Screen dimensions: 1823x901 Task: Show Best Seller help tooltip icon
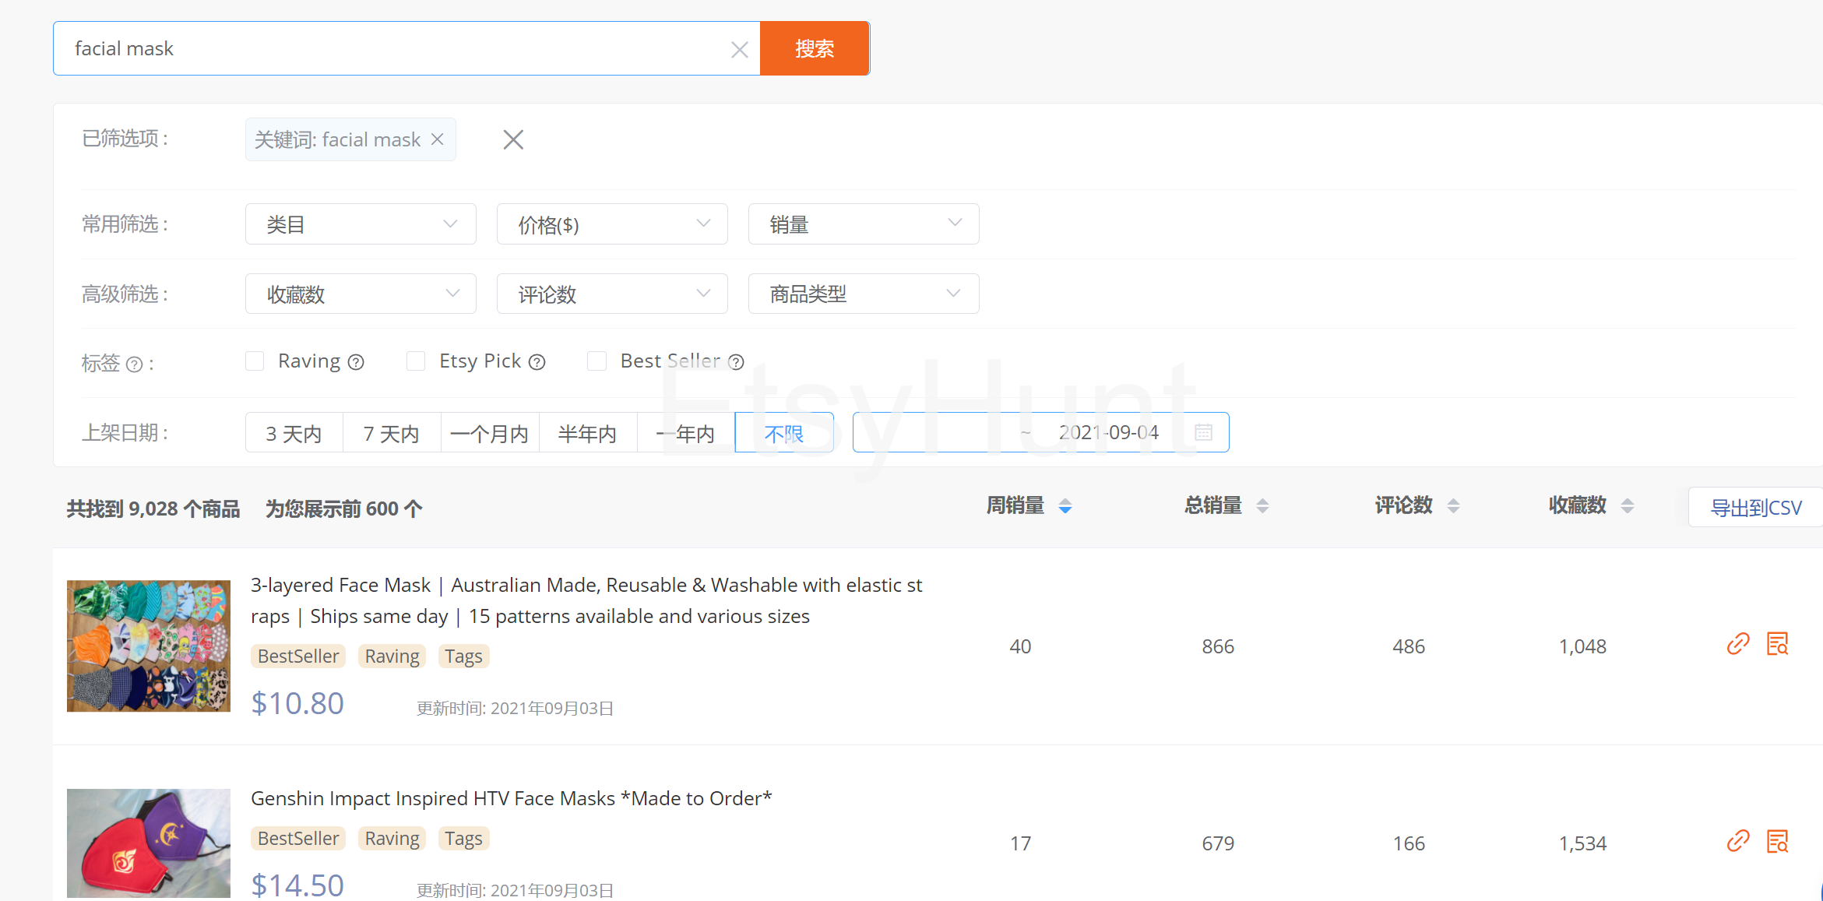(736, 362)
